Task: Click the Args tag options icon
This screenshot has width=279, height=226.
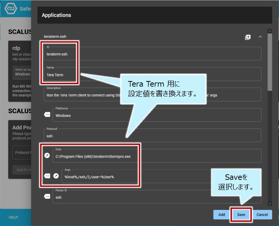Action: pyautogui.click(x=47, y=176)
